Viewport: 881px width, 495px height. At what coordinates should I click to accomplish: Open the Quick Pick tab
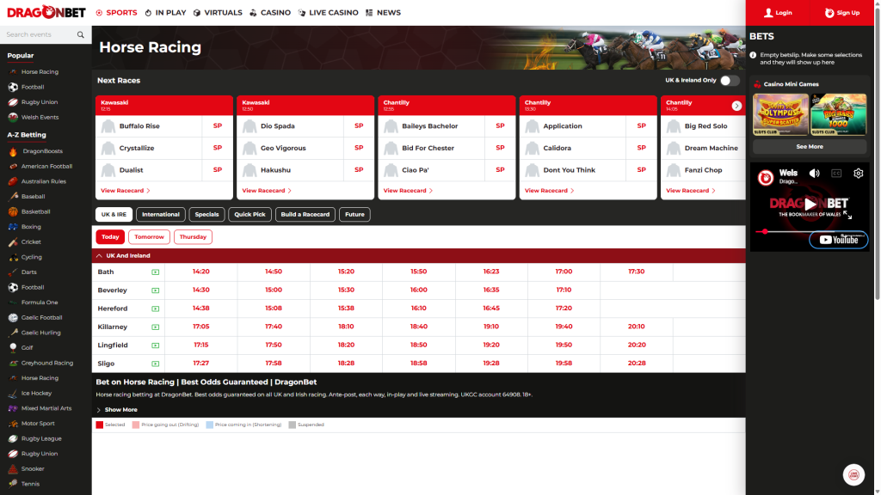(x=250, y=214)
